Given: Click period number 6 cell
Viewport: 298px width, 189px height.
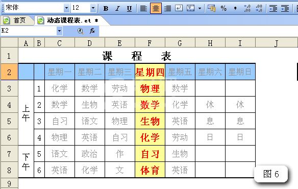Looking at the screenshot, I should [x=39, y=170].
